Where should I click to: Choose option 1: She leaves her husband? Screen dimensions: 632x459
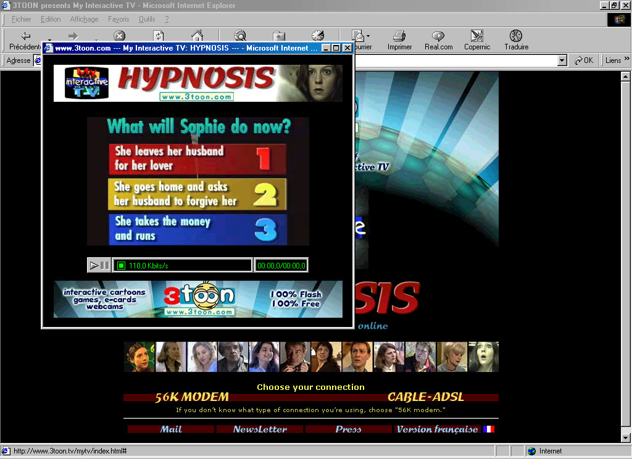(x=197, y=159)
